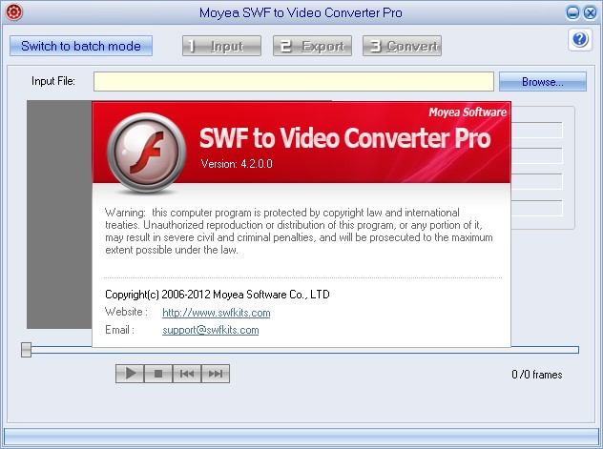Click the SWF to Video Converter Pro heading
Viewport: 603px width, 449px height.
pyautogui.click(x=345, y=138)
